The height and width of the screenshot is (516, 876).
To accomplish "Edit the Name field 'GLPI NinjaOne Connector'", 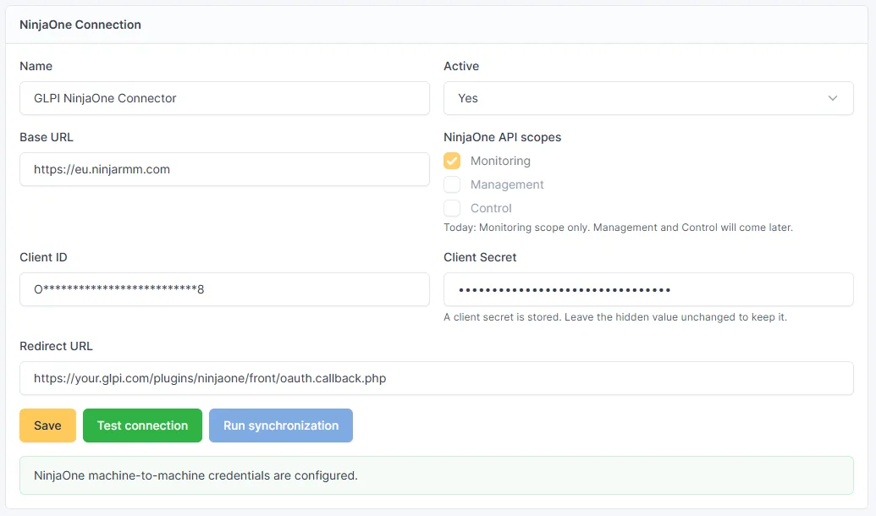I will 224,98.
